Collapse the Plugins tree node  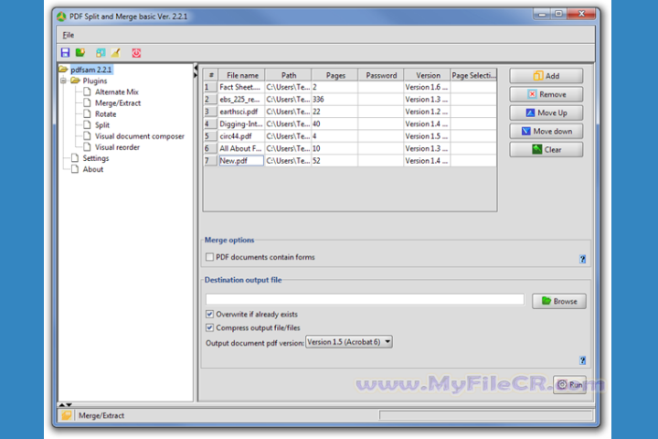click(63, 80)
